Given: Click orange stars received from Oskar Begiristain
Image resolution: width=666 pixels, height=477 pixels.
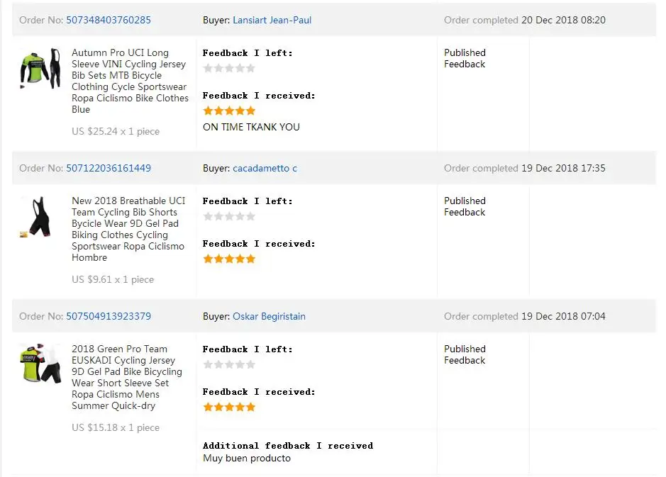Looking at the screenshot, I should tap(229, 408).
